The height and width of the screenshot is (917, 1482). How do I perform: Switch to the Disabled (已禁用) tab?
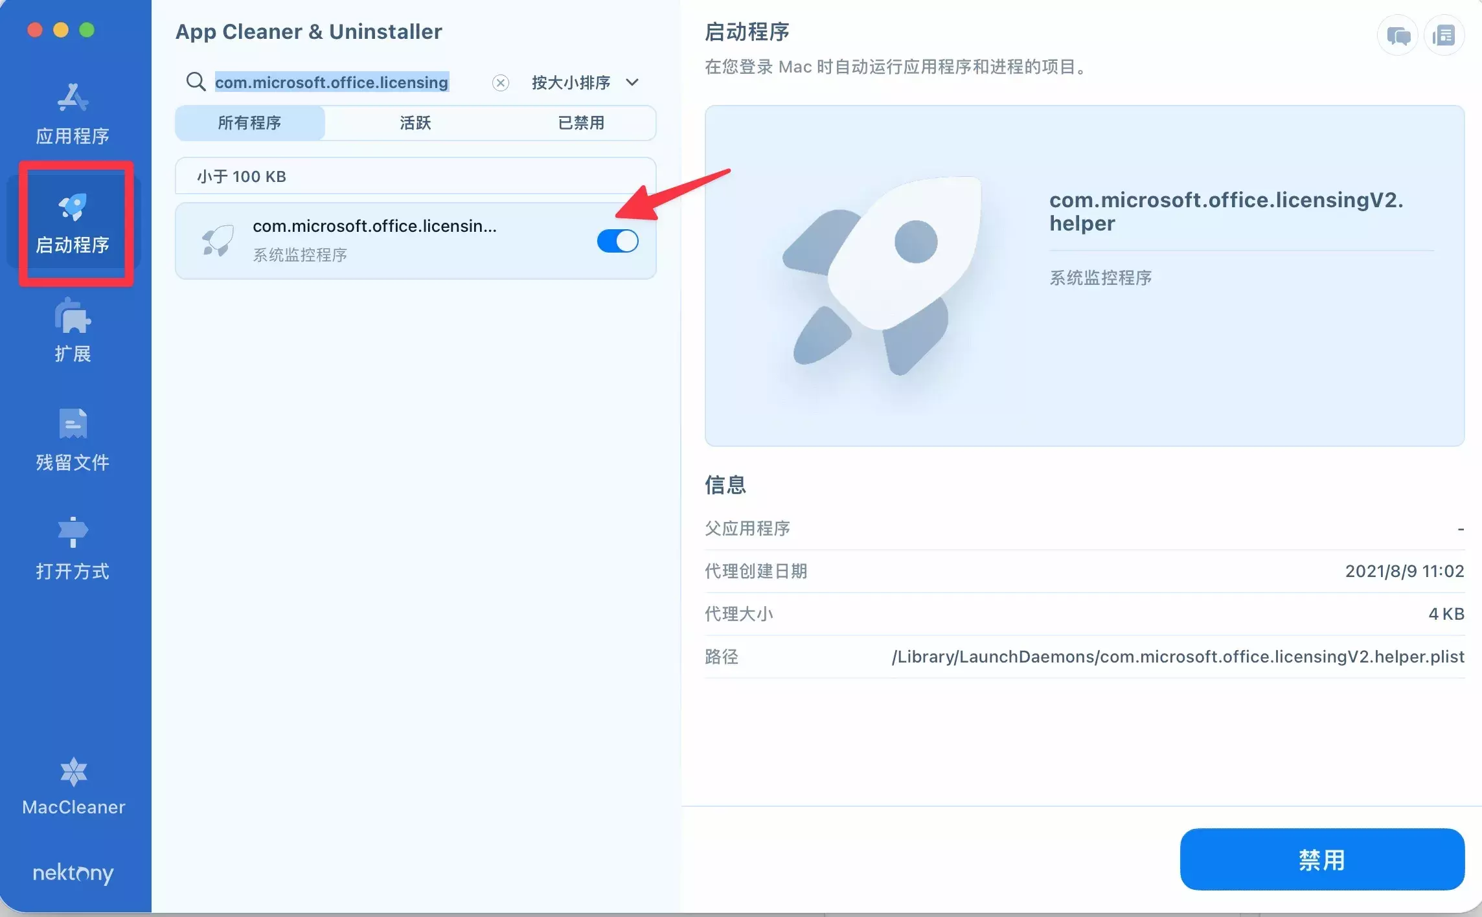pyautogui.click(x=581, y=123)
